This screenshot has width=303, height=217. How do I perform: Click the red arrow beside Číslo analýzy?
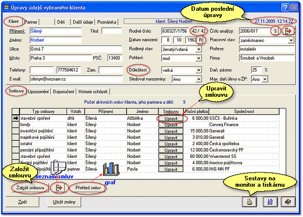click(289, 31)
